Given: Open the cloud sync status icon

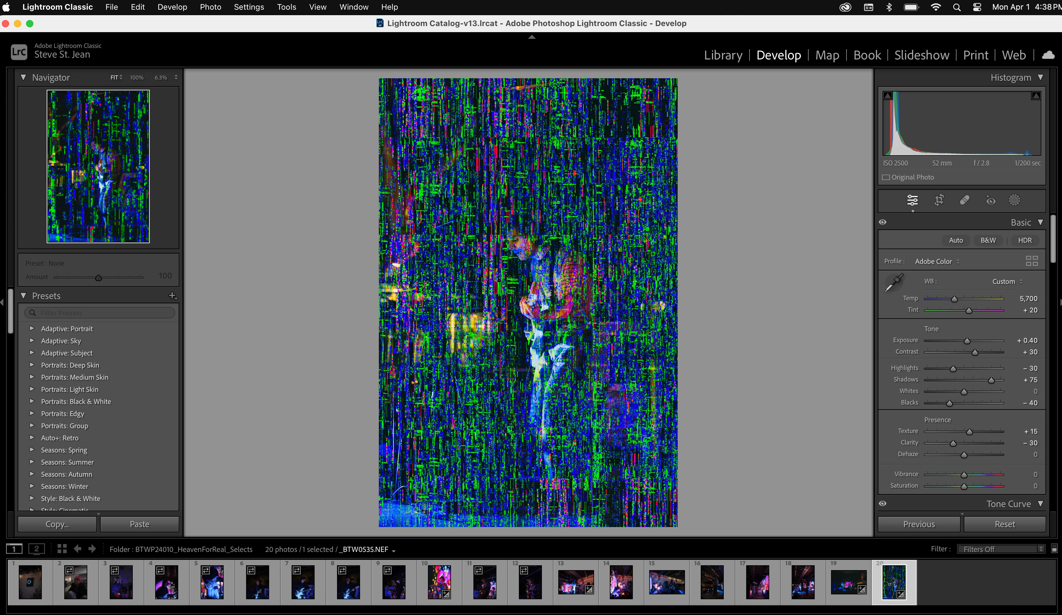Looking at the screenshot, I should coord(1048,55).
